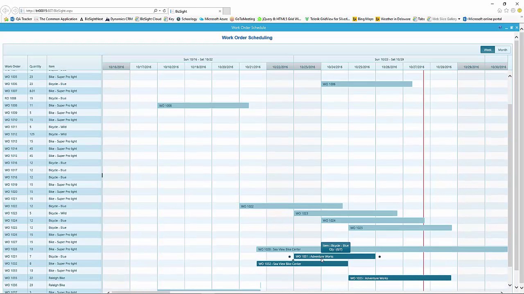
Task: Click the 10/16/2016 date column header
Action: pos(116,67)
